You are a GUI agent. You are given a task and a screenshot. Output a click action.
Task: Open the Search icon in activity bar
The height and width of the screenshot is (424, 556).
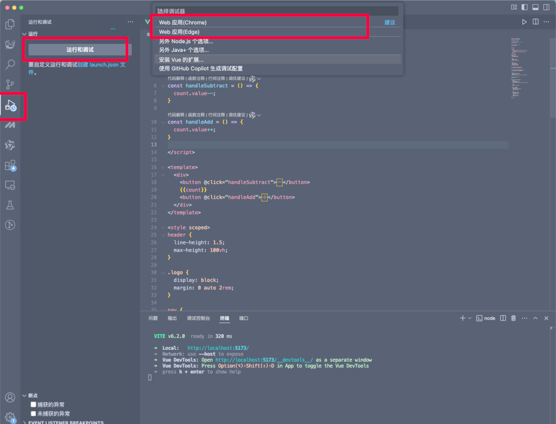pos(10,64)
